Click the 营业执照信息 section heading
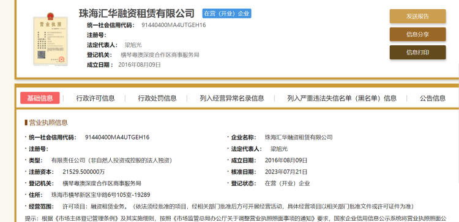 pos(48,123)
